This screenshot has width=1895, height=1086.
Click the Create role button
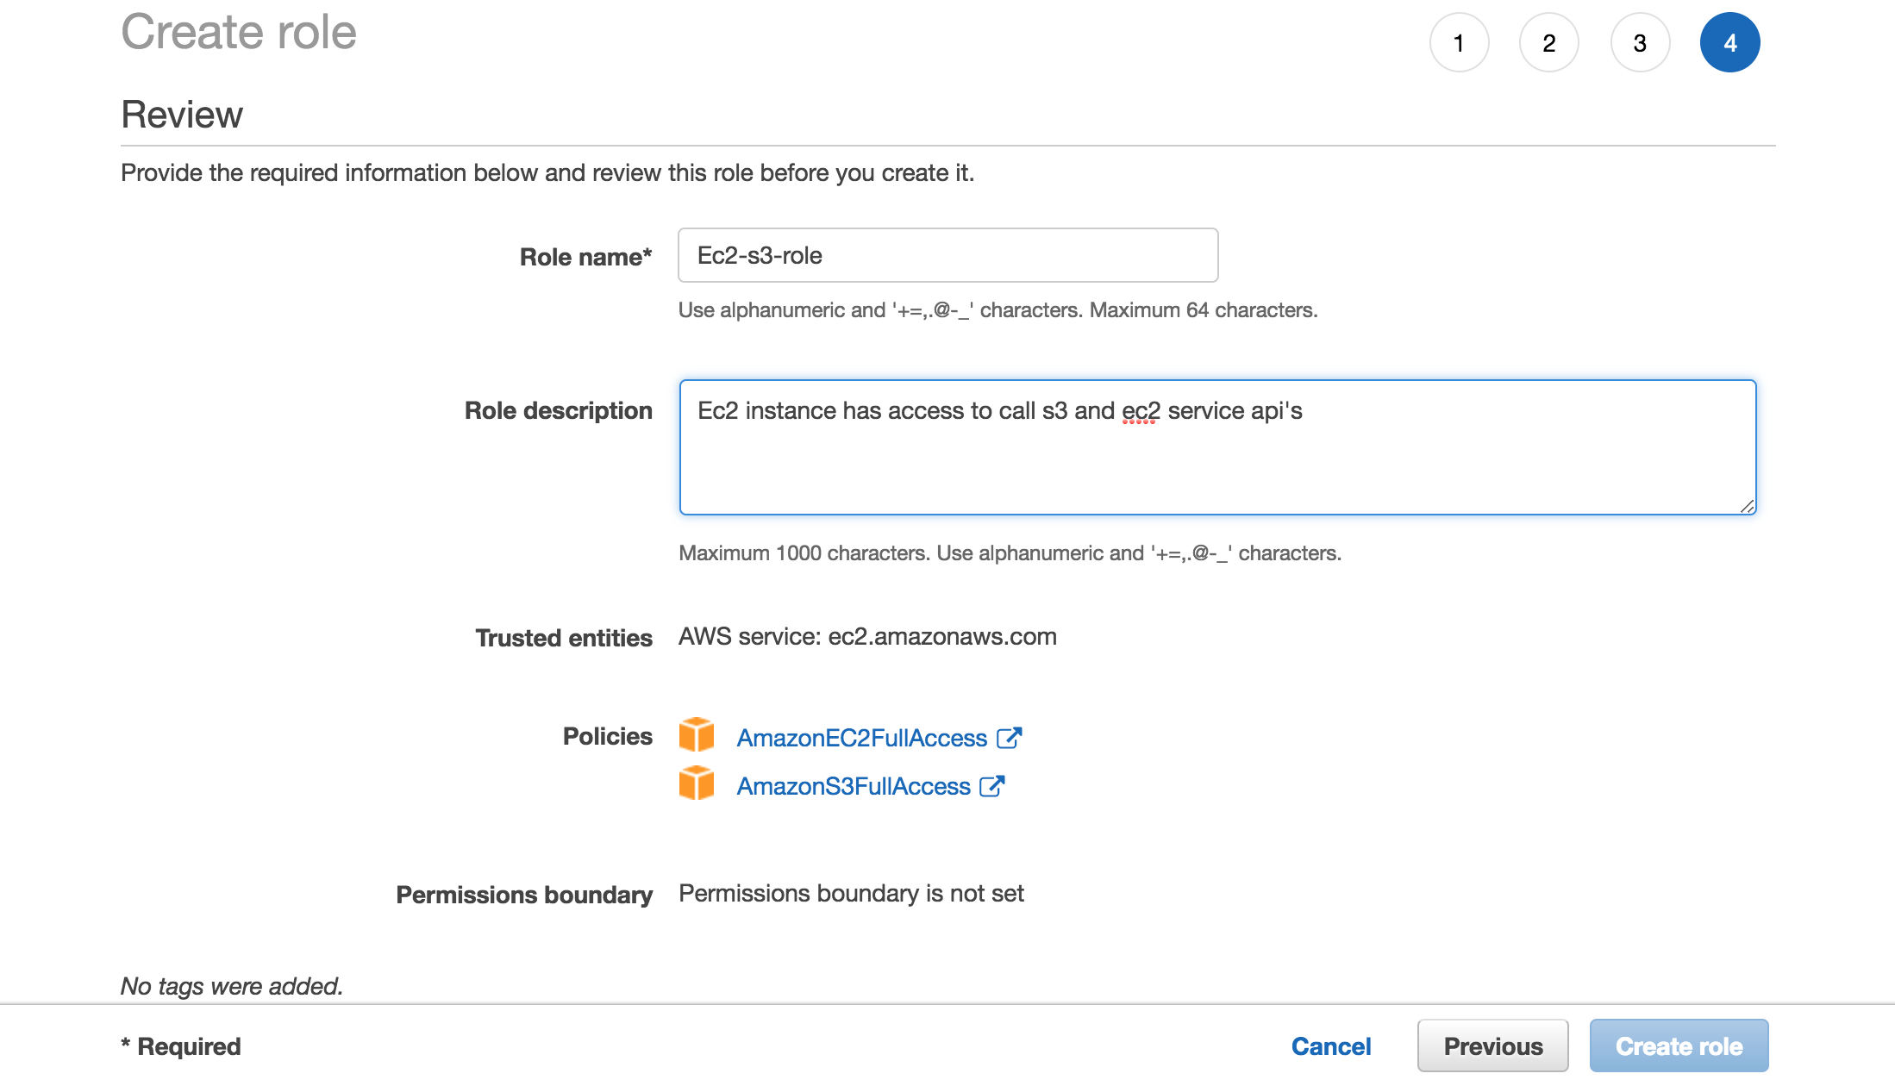(x=1679, y=1045)
